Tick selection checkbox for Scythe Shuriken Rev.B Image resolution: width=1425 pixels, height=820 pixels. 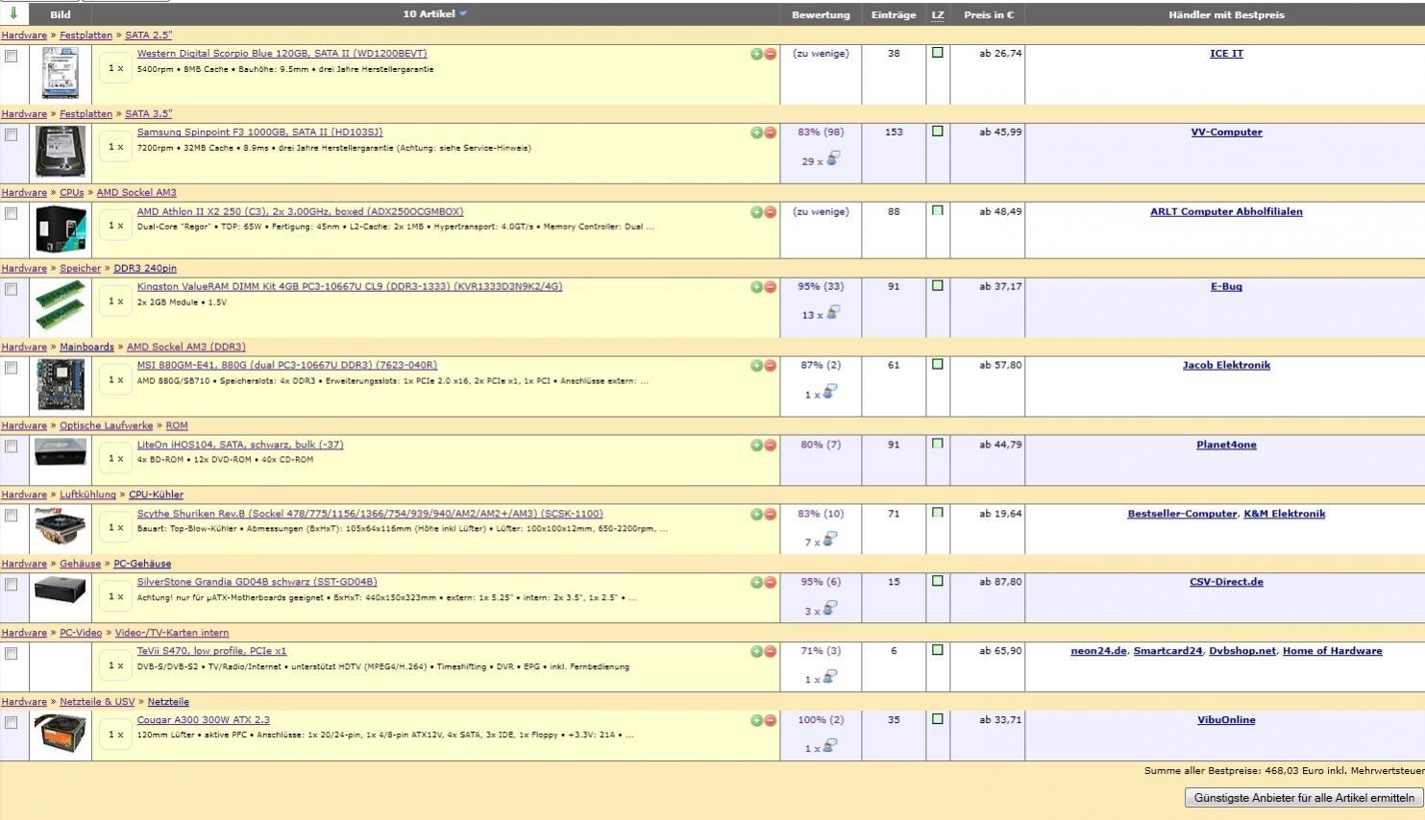[12, 516]
